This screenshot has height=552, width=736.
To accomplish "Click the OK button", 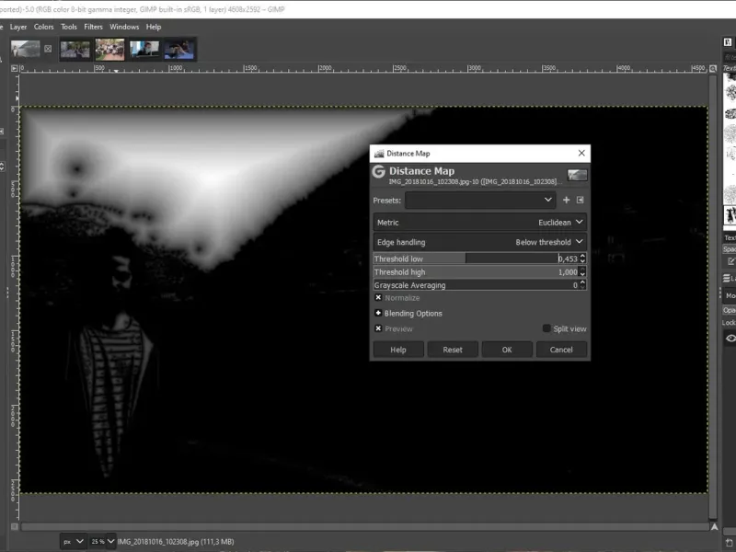I will pos(507,350).
